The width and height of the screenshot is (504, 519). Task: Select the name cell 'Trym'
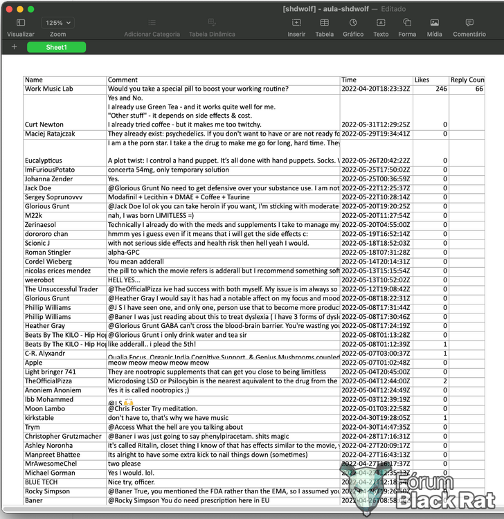[64, 428]
